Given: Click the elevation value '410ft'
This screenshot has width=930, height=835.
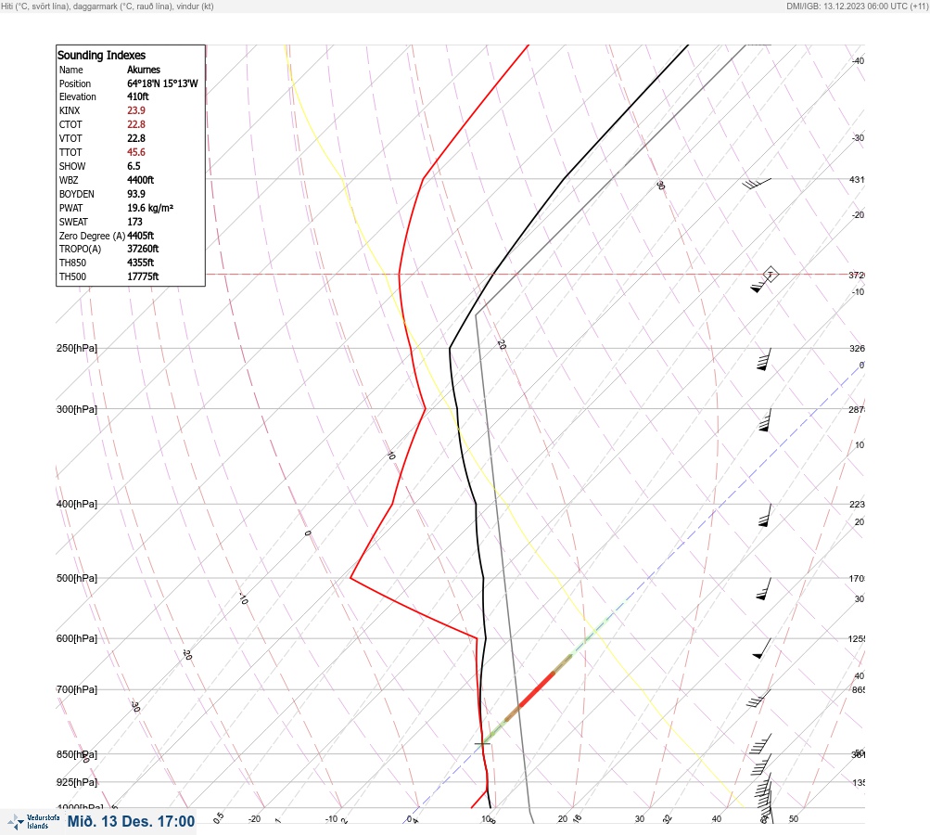Looking at the screenshot, I should click(138, 96).
